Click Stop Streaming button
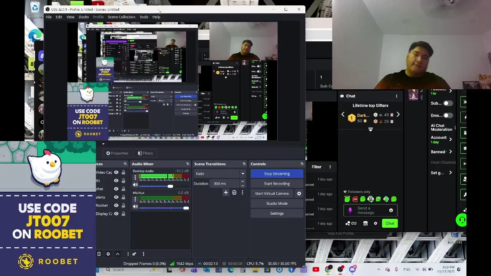Screen dimensions: 491x276 coord(277,174)
